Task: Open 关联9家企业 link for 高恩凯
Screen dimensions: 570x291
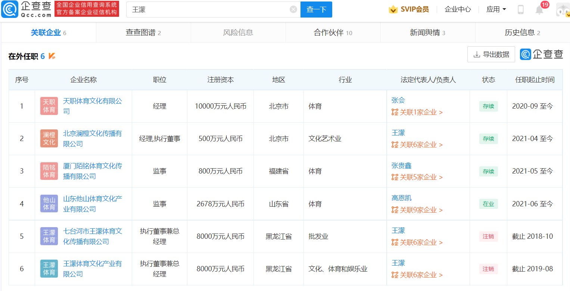Action: 417,210
